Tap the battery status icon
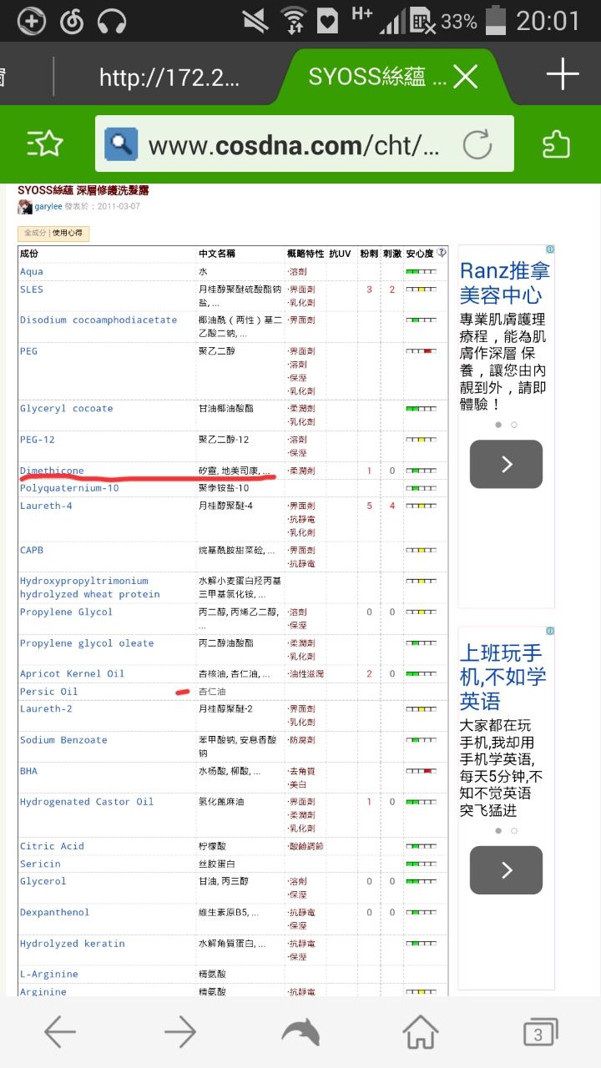 click(x=496, y=21)
